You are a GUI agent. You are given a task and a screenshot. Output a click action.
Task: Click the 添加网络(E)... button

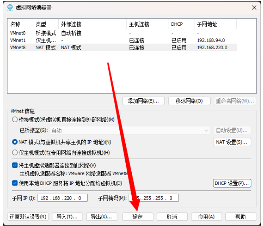[144, 101]
